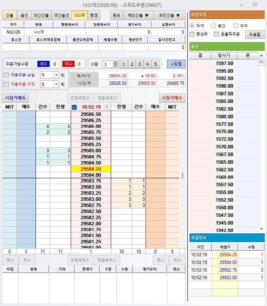Enable 자동주문 이익 checkbox
The width and height of the screenshot is (267, 306).
click(6, 84)
